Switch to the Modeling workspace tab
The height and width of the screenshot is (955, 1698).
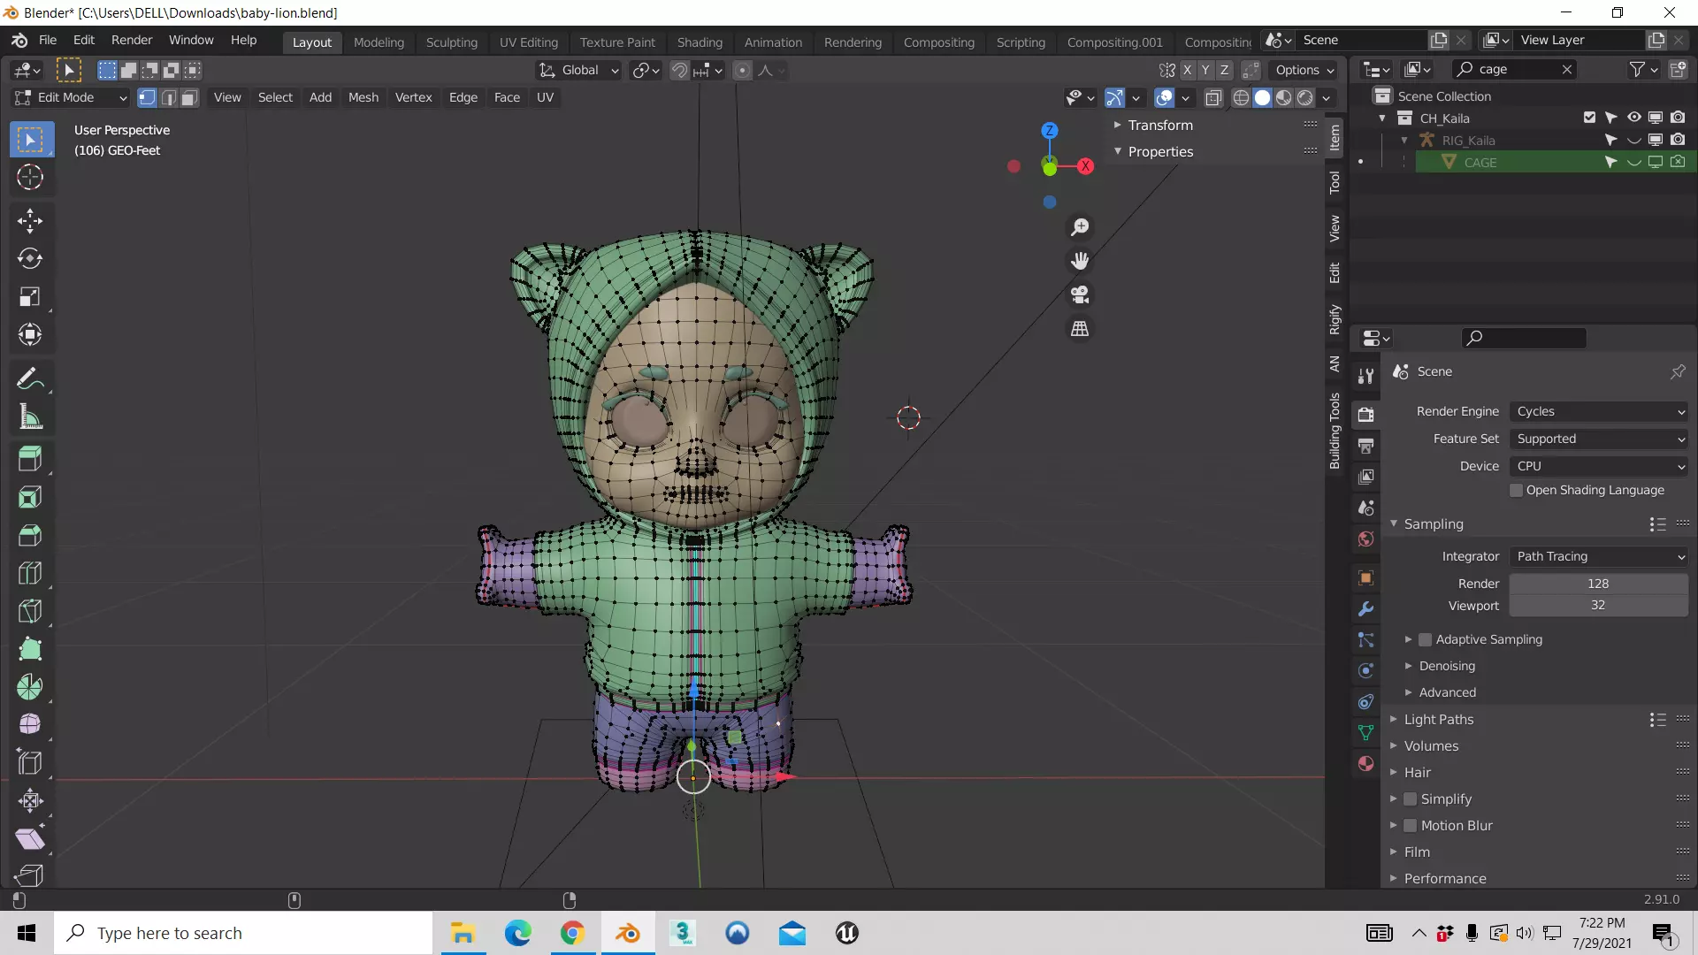click(379, 42)
